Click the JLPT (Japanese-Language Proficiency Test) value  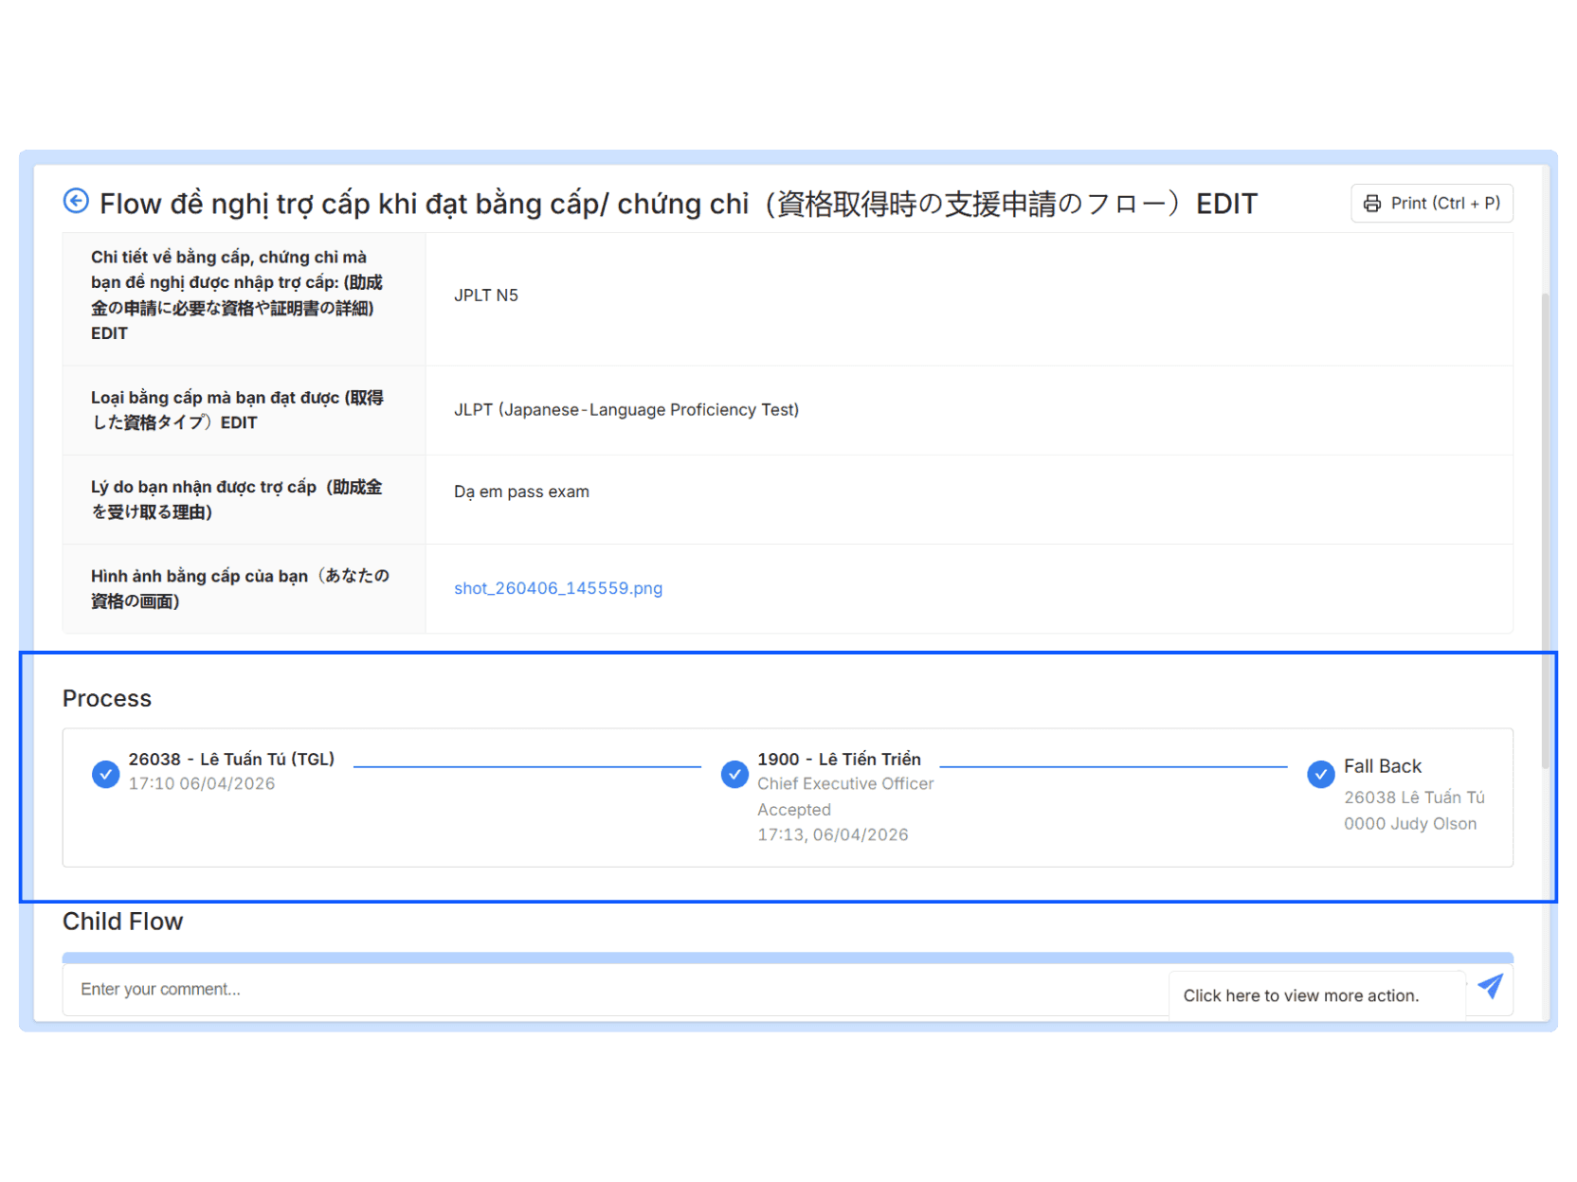[625, 410]
